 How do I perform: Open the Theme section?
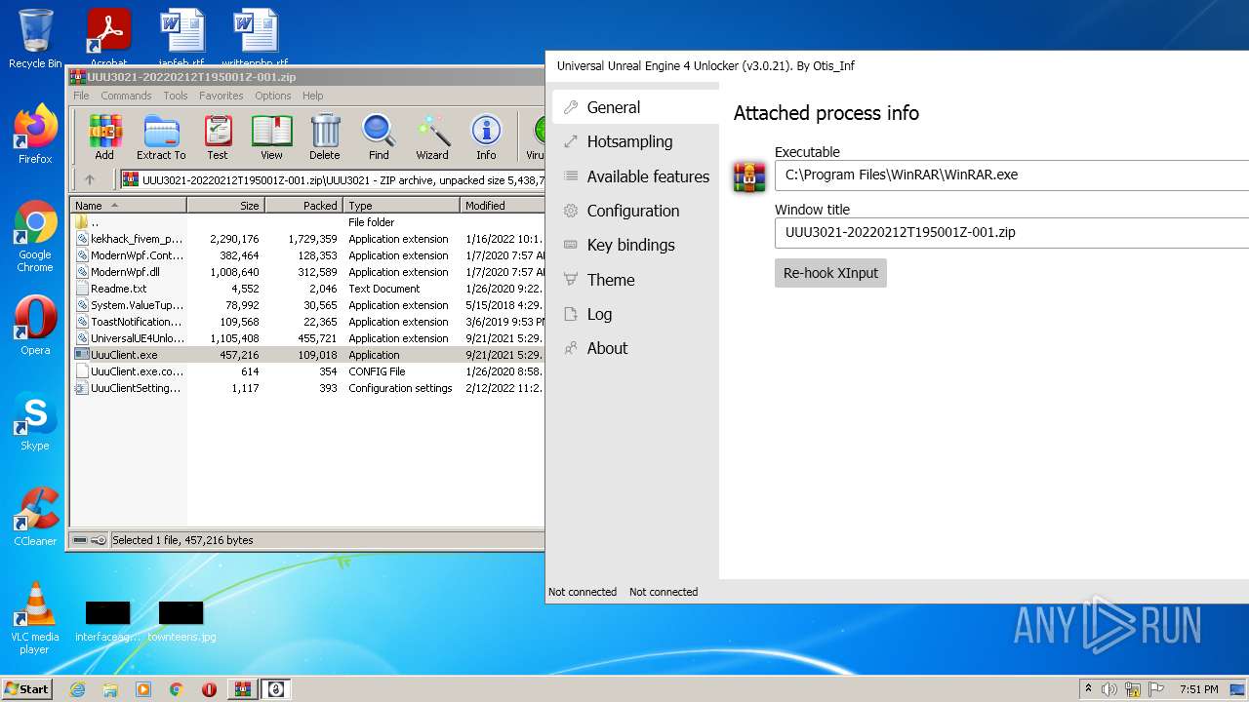tap(635, 280)
